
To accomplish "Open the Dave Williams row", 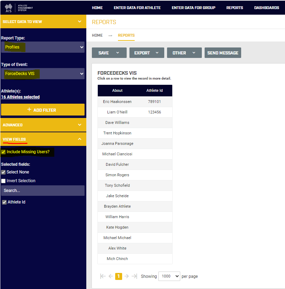I will 135,123.
